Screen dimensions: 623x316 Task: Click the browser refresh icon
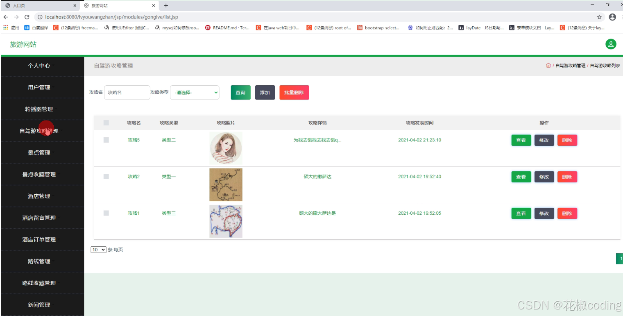pyautogui.click(x=27, y=18)
